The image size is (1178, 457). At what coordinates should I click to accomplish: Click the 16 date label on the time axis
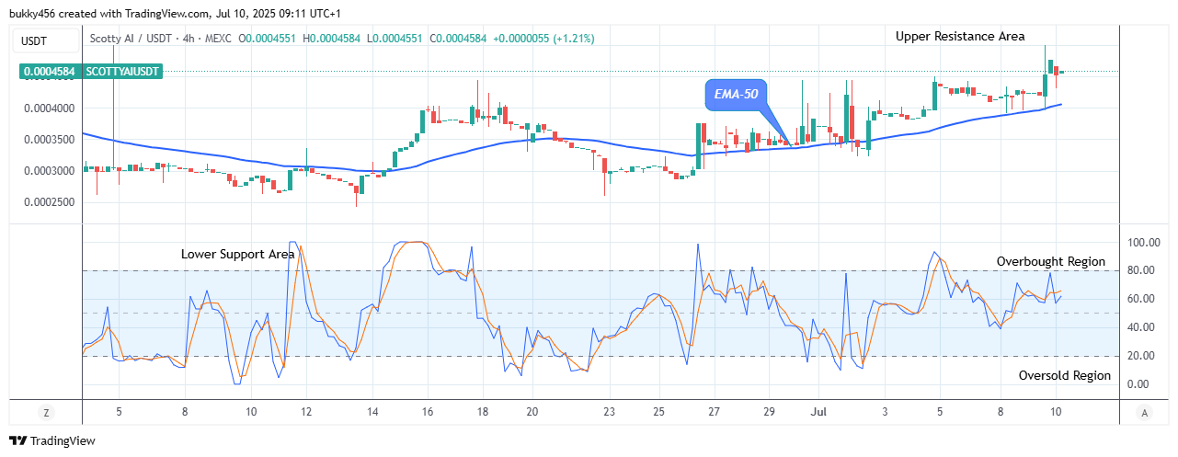(x=428, y=413)
